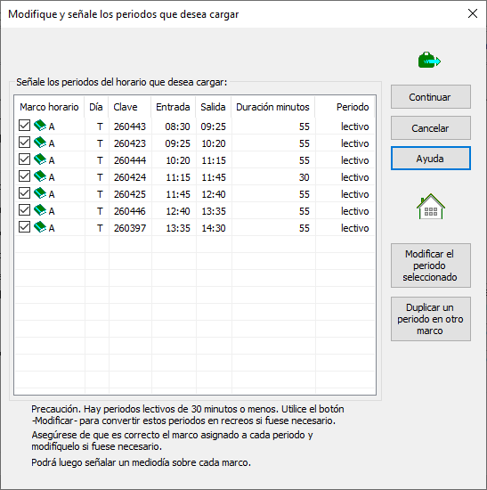
Task: Uncheck the period starting at 08:30
Action: click(x=24, y=126)
